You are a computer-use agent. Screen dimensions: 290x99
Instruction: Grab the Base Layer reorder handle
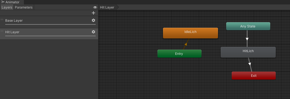pos(2,19)
